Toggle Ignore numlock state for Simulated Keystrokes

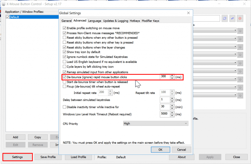pos(64,57)
